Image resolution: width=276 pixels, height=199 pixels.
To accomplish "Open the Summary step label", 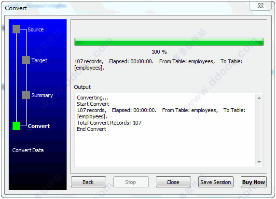I will 42,95.
